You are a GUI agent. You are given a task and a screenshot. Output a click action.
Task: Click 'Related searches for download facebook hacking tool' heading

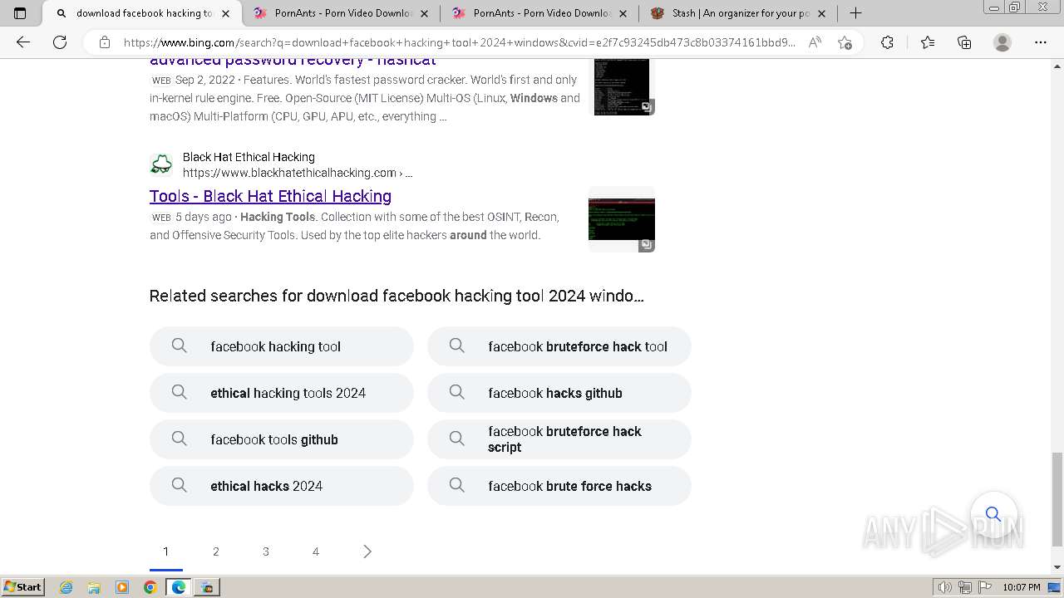point(397,296)
